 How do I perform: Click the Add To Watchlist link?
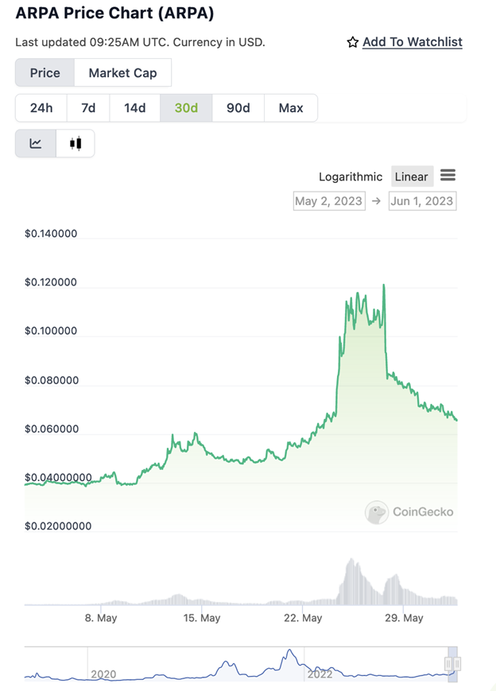[412, 42]
